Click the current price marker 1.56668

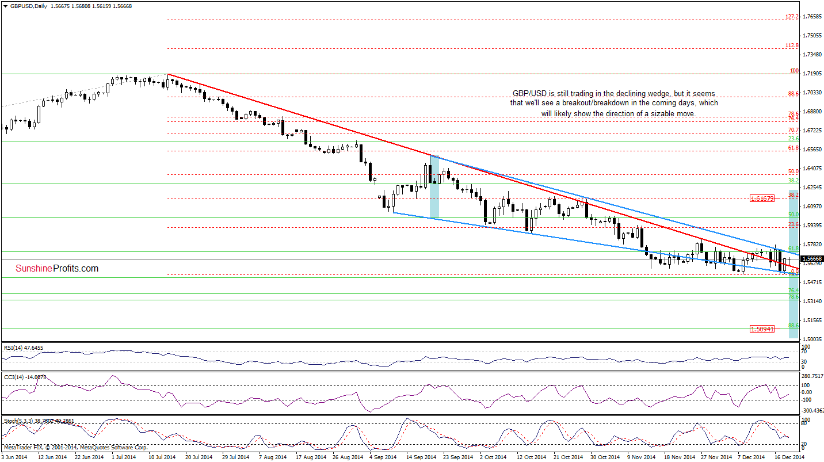click(812, 258)
